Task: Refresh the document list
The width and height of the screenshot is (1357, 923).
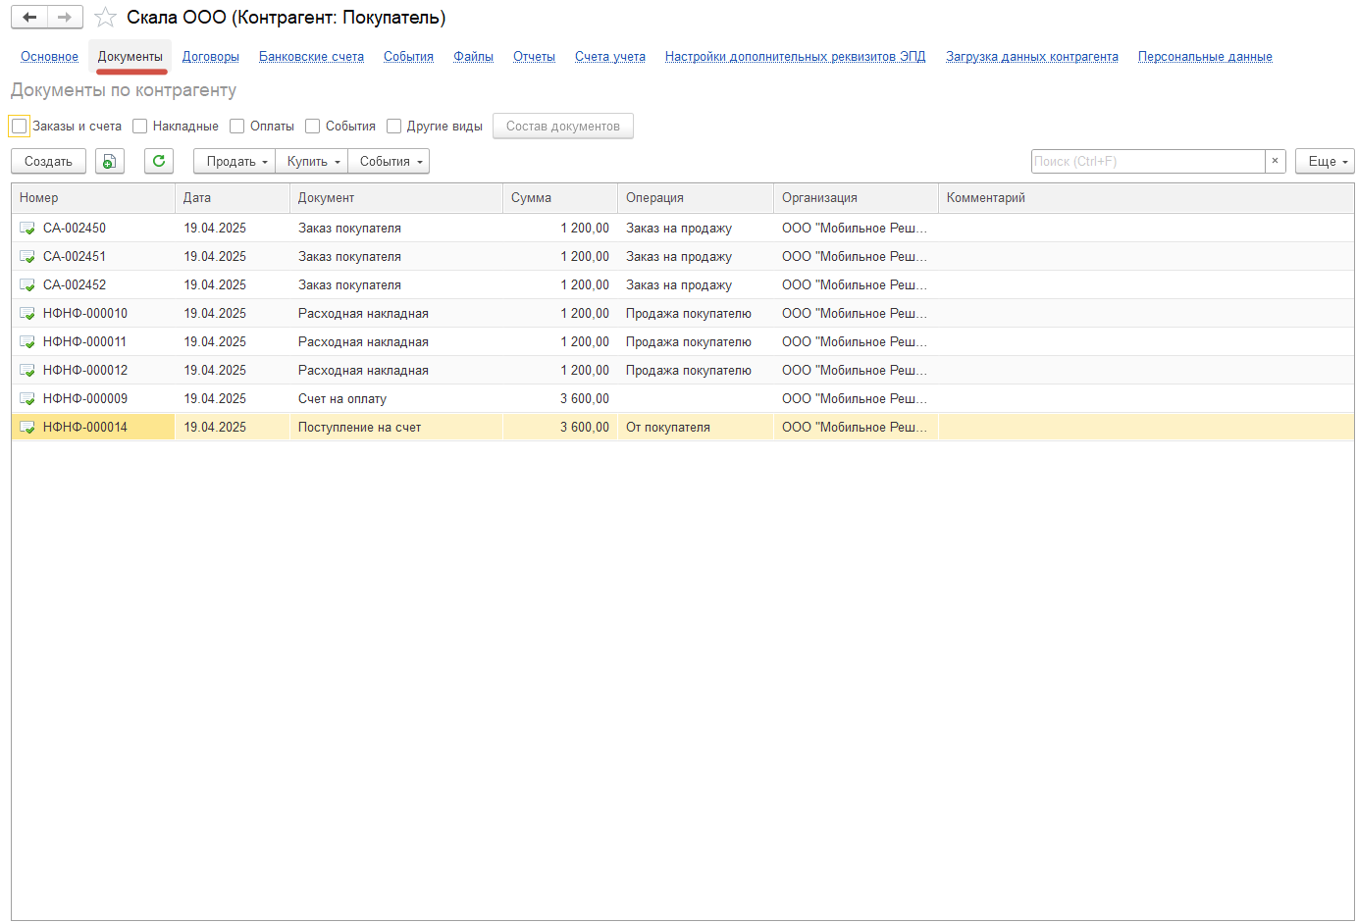Action: (x=159, y=162)
